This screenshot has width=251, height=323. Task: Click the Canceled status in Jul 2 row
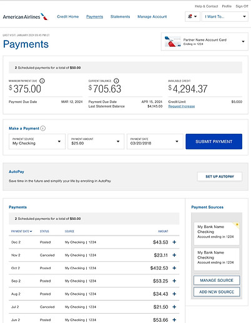click(x=47, y=307)
